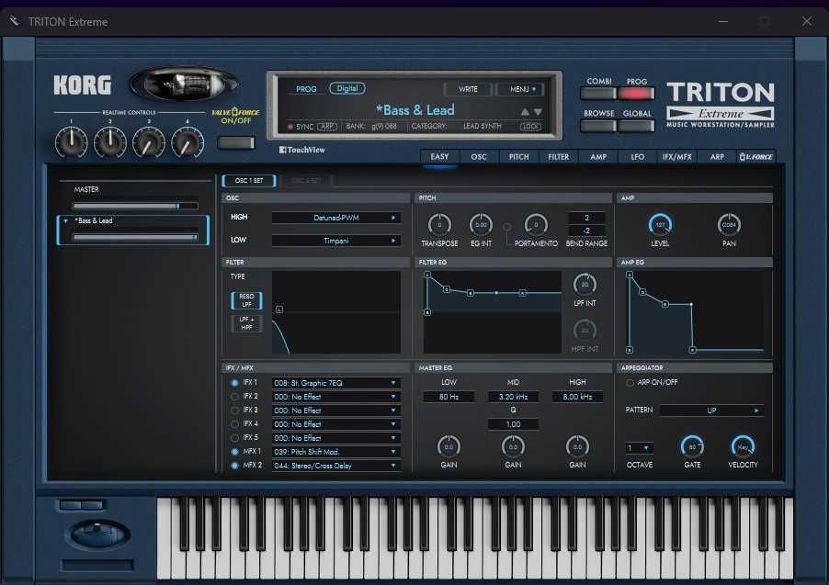The height and width of the screenshot is (585, 829).
Task: Click Realtime Controls knob 1
Action: click(72, 142)
